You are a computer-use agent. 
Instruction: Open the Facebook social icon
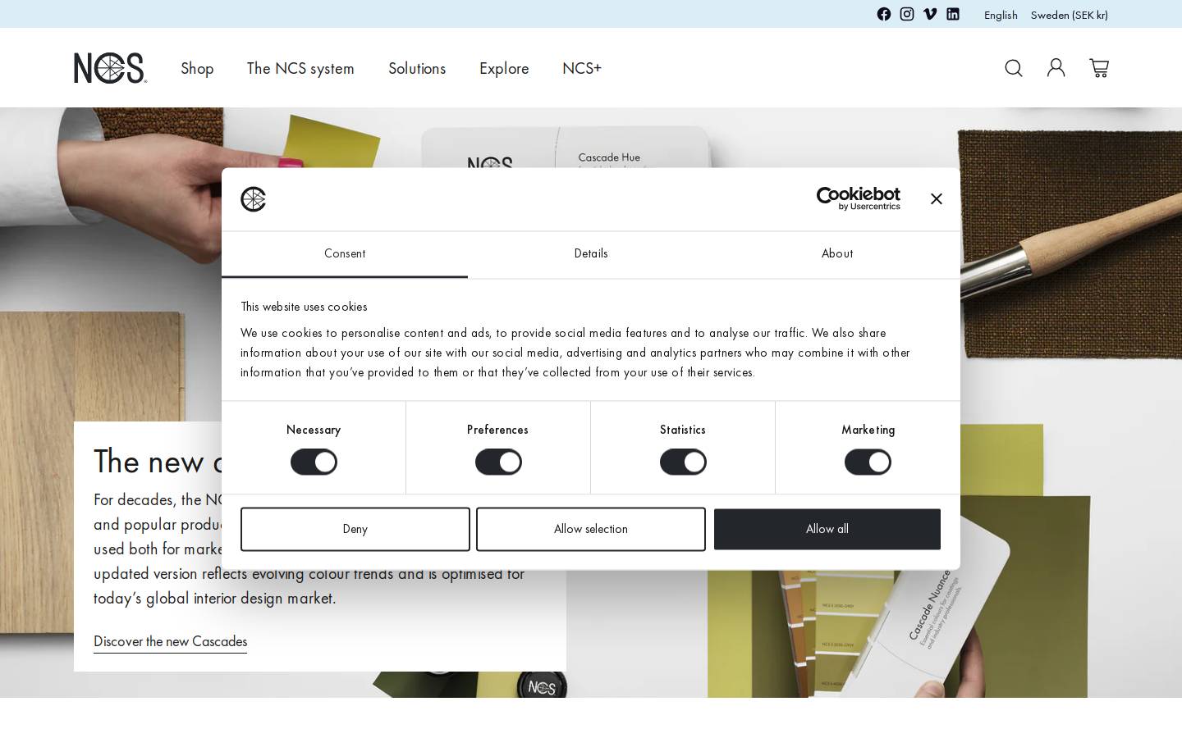(x=884, y=14)
